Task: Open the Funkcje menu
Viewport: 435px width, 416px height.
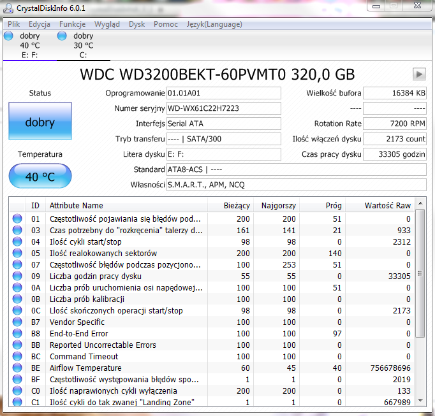Action: point(73,24)
